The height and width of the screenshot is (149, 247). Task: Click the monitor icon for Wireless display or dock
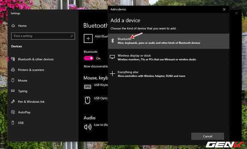coord(112,57)
